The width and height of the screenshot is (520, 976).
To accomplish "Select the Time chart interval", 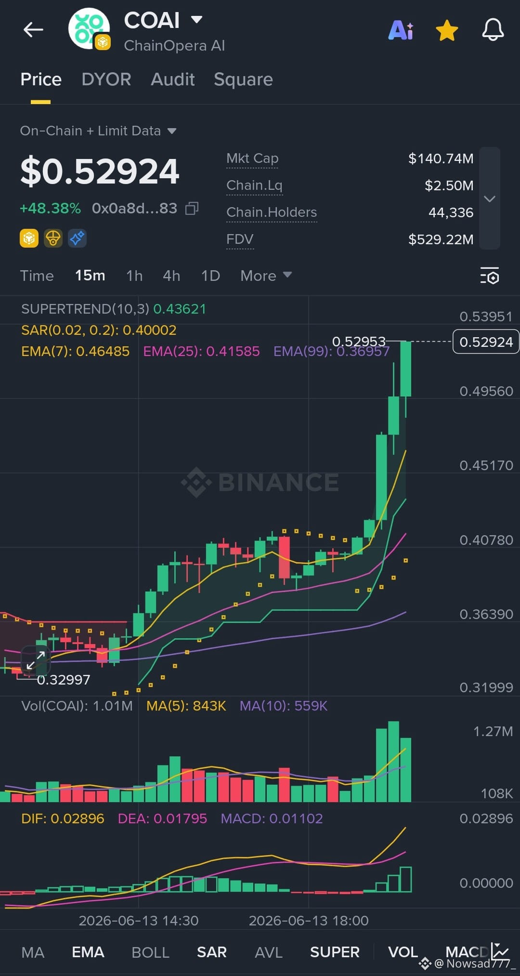I will [37, 276].
